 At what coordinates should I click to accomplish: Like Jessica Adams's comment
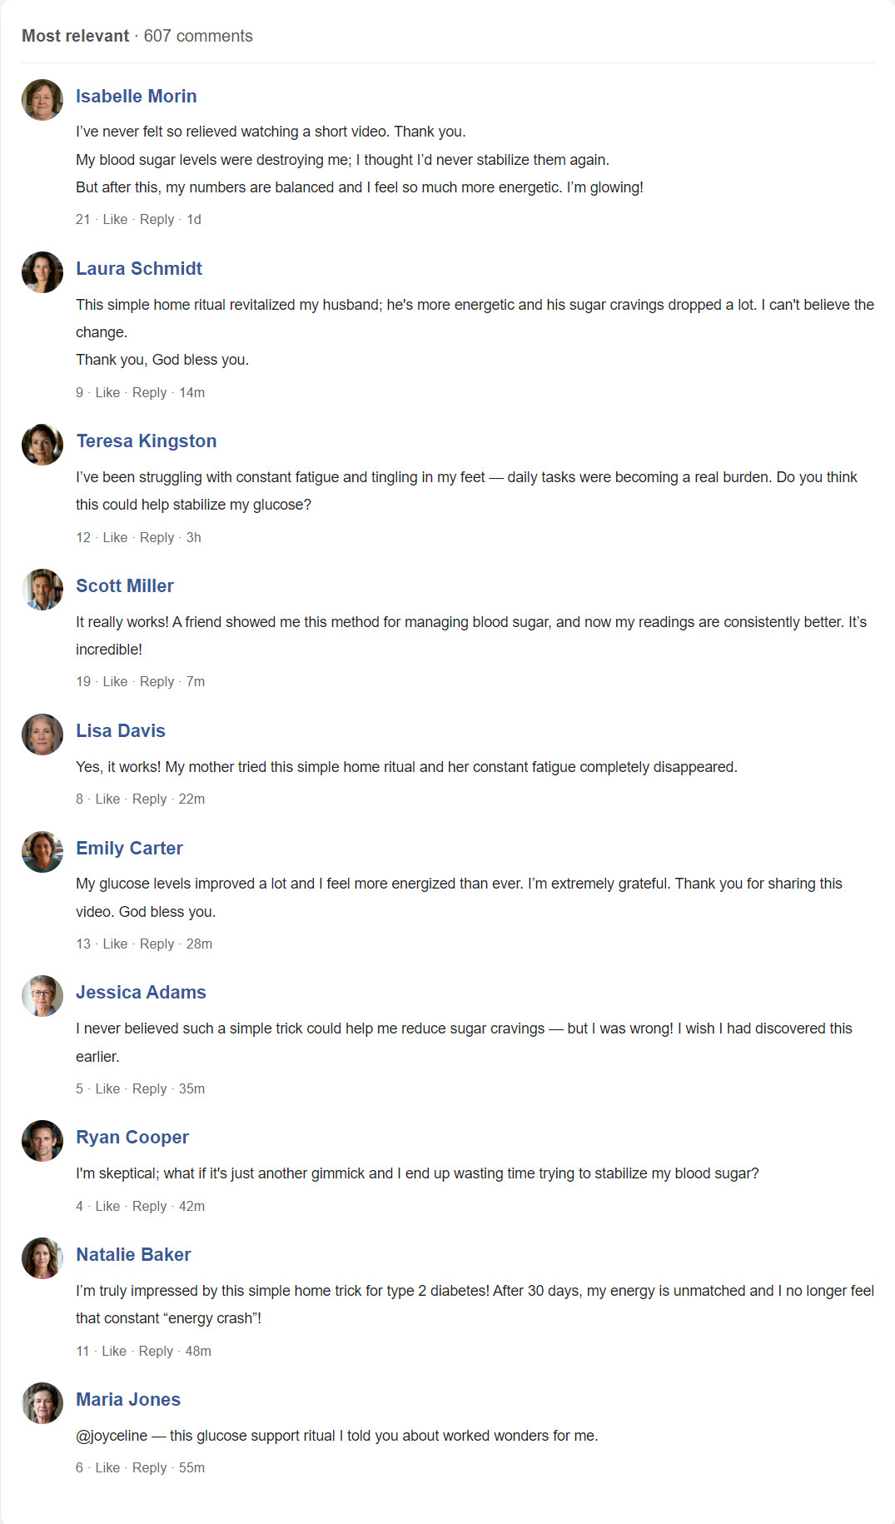107,1089
